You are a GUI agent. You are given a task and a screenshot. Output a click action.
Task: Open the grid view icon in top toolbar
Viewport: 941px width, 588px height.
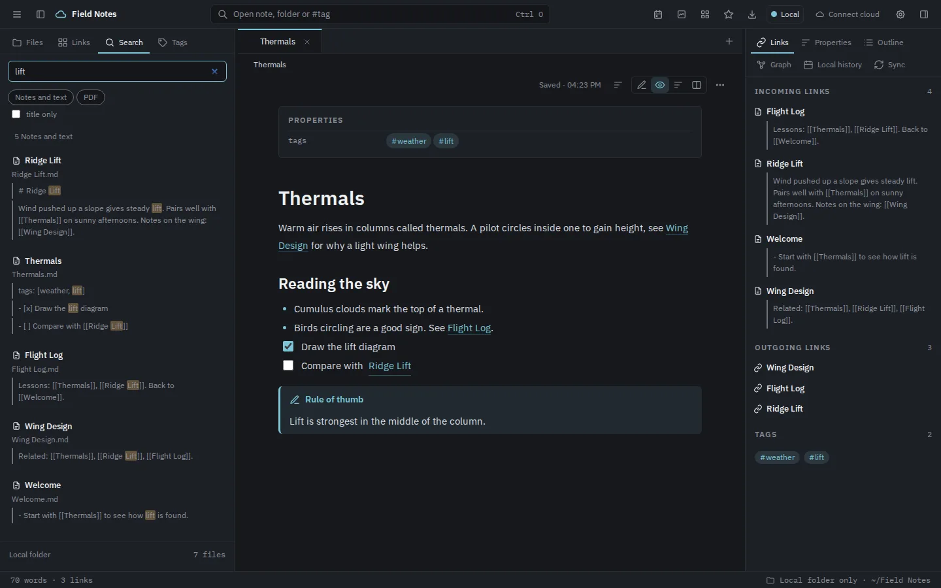[705, 14]
